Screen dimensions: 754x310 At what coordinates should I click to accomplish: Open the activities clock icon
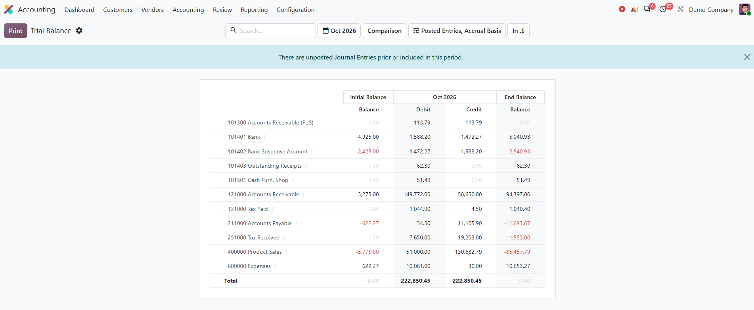pyautogui.click(x=663, y=9)
